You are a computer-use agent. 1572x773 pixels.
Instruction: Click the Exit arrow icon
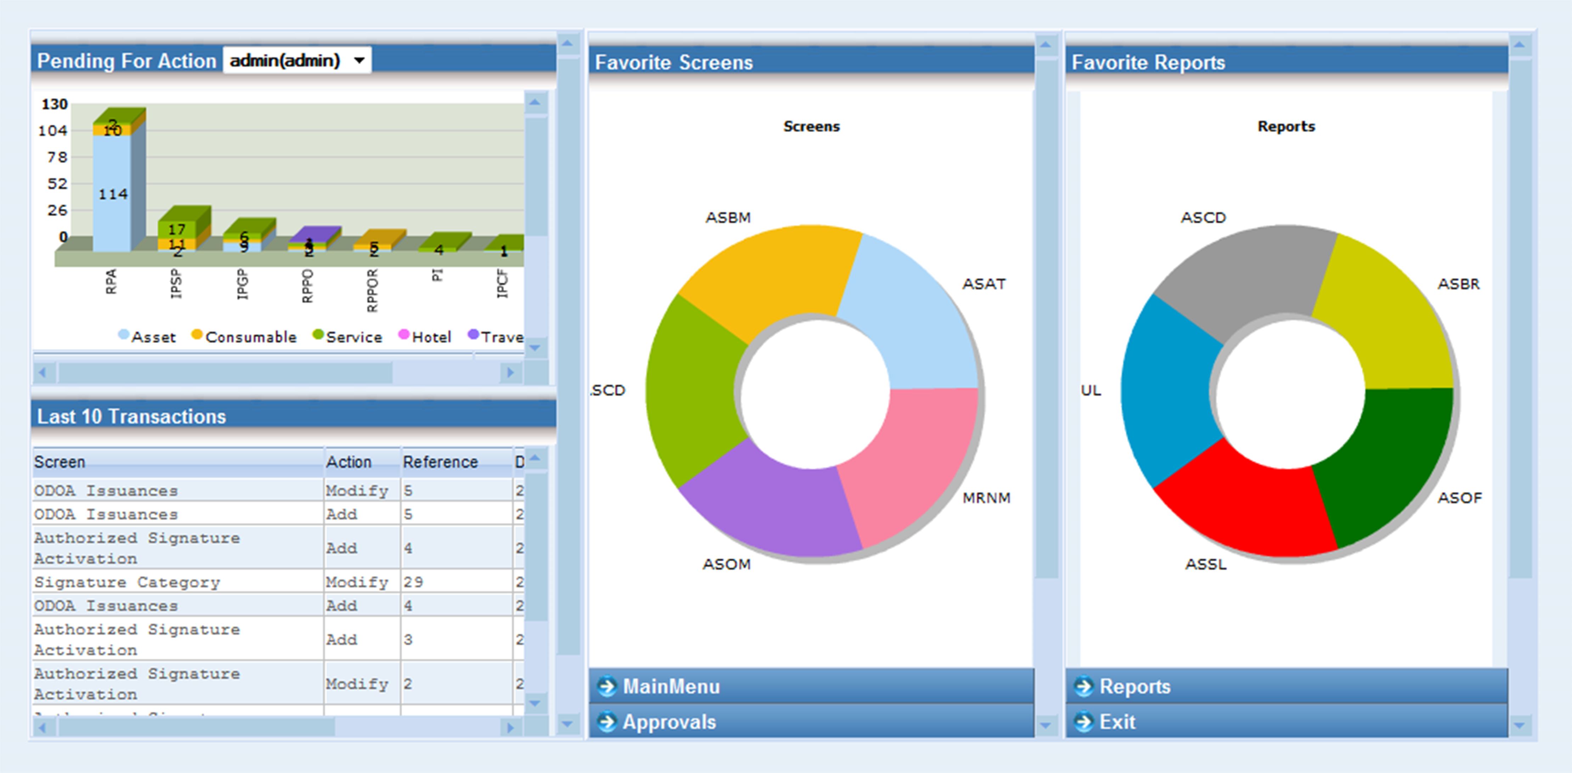(1084, 722)
